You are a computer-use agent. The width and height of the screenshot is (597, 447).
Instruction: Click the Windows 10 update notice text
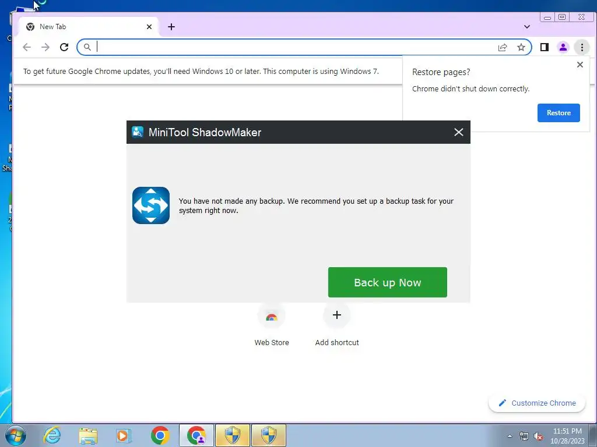[x=201, y=72]
